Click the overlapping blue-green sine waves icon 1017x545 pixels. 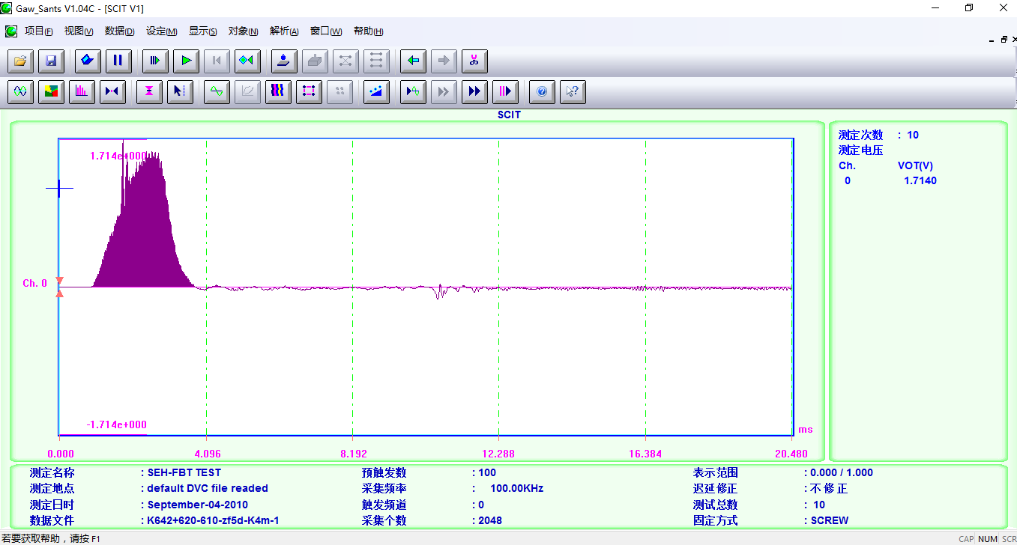pos(20,91)
